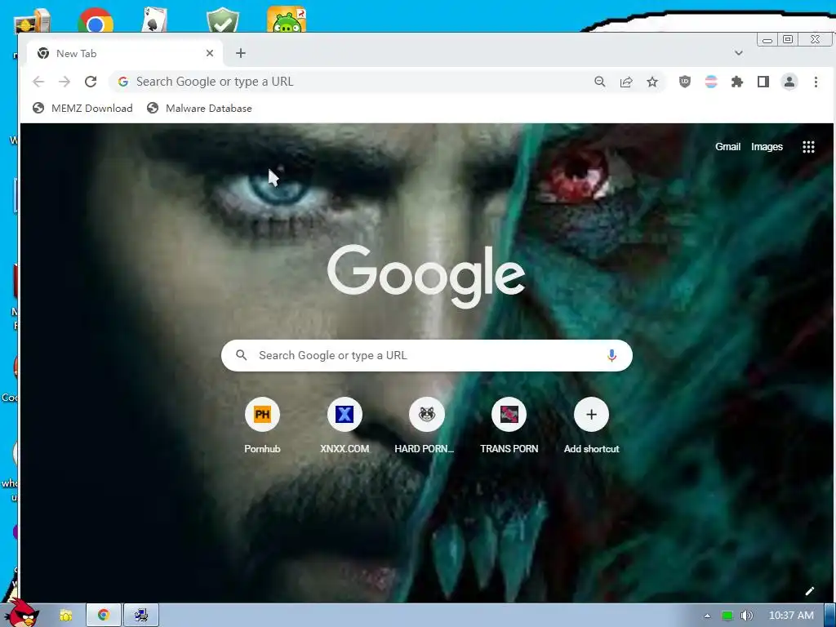Open the Gmail link
Image resolution: width=836 pixels, height=627 pixels.
727,147
